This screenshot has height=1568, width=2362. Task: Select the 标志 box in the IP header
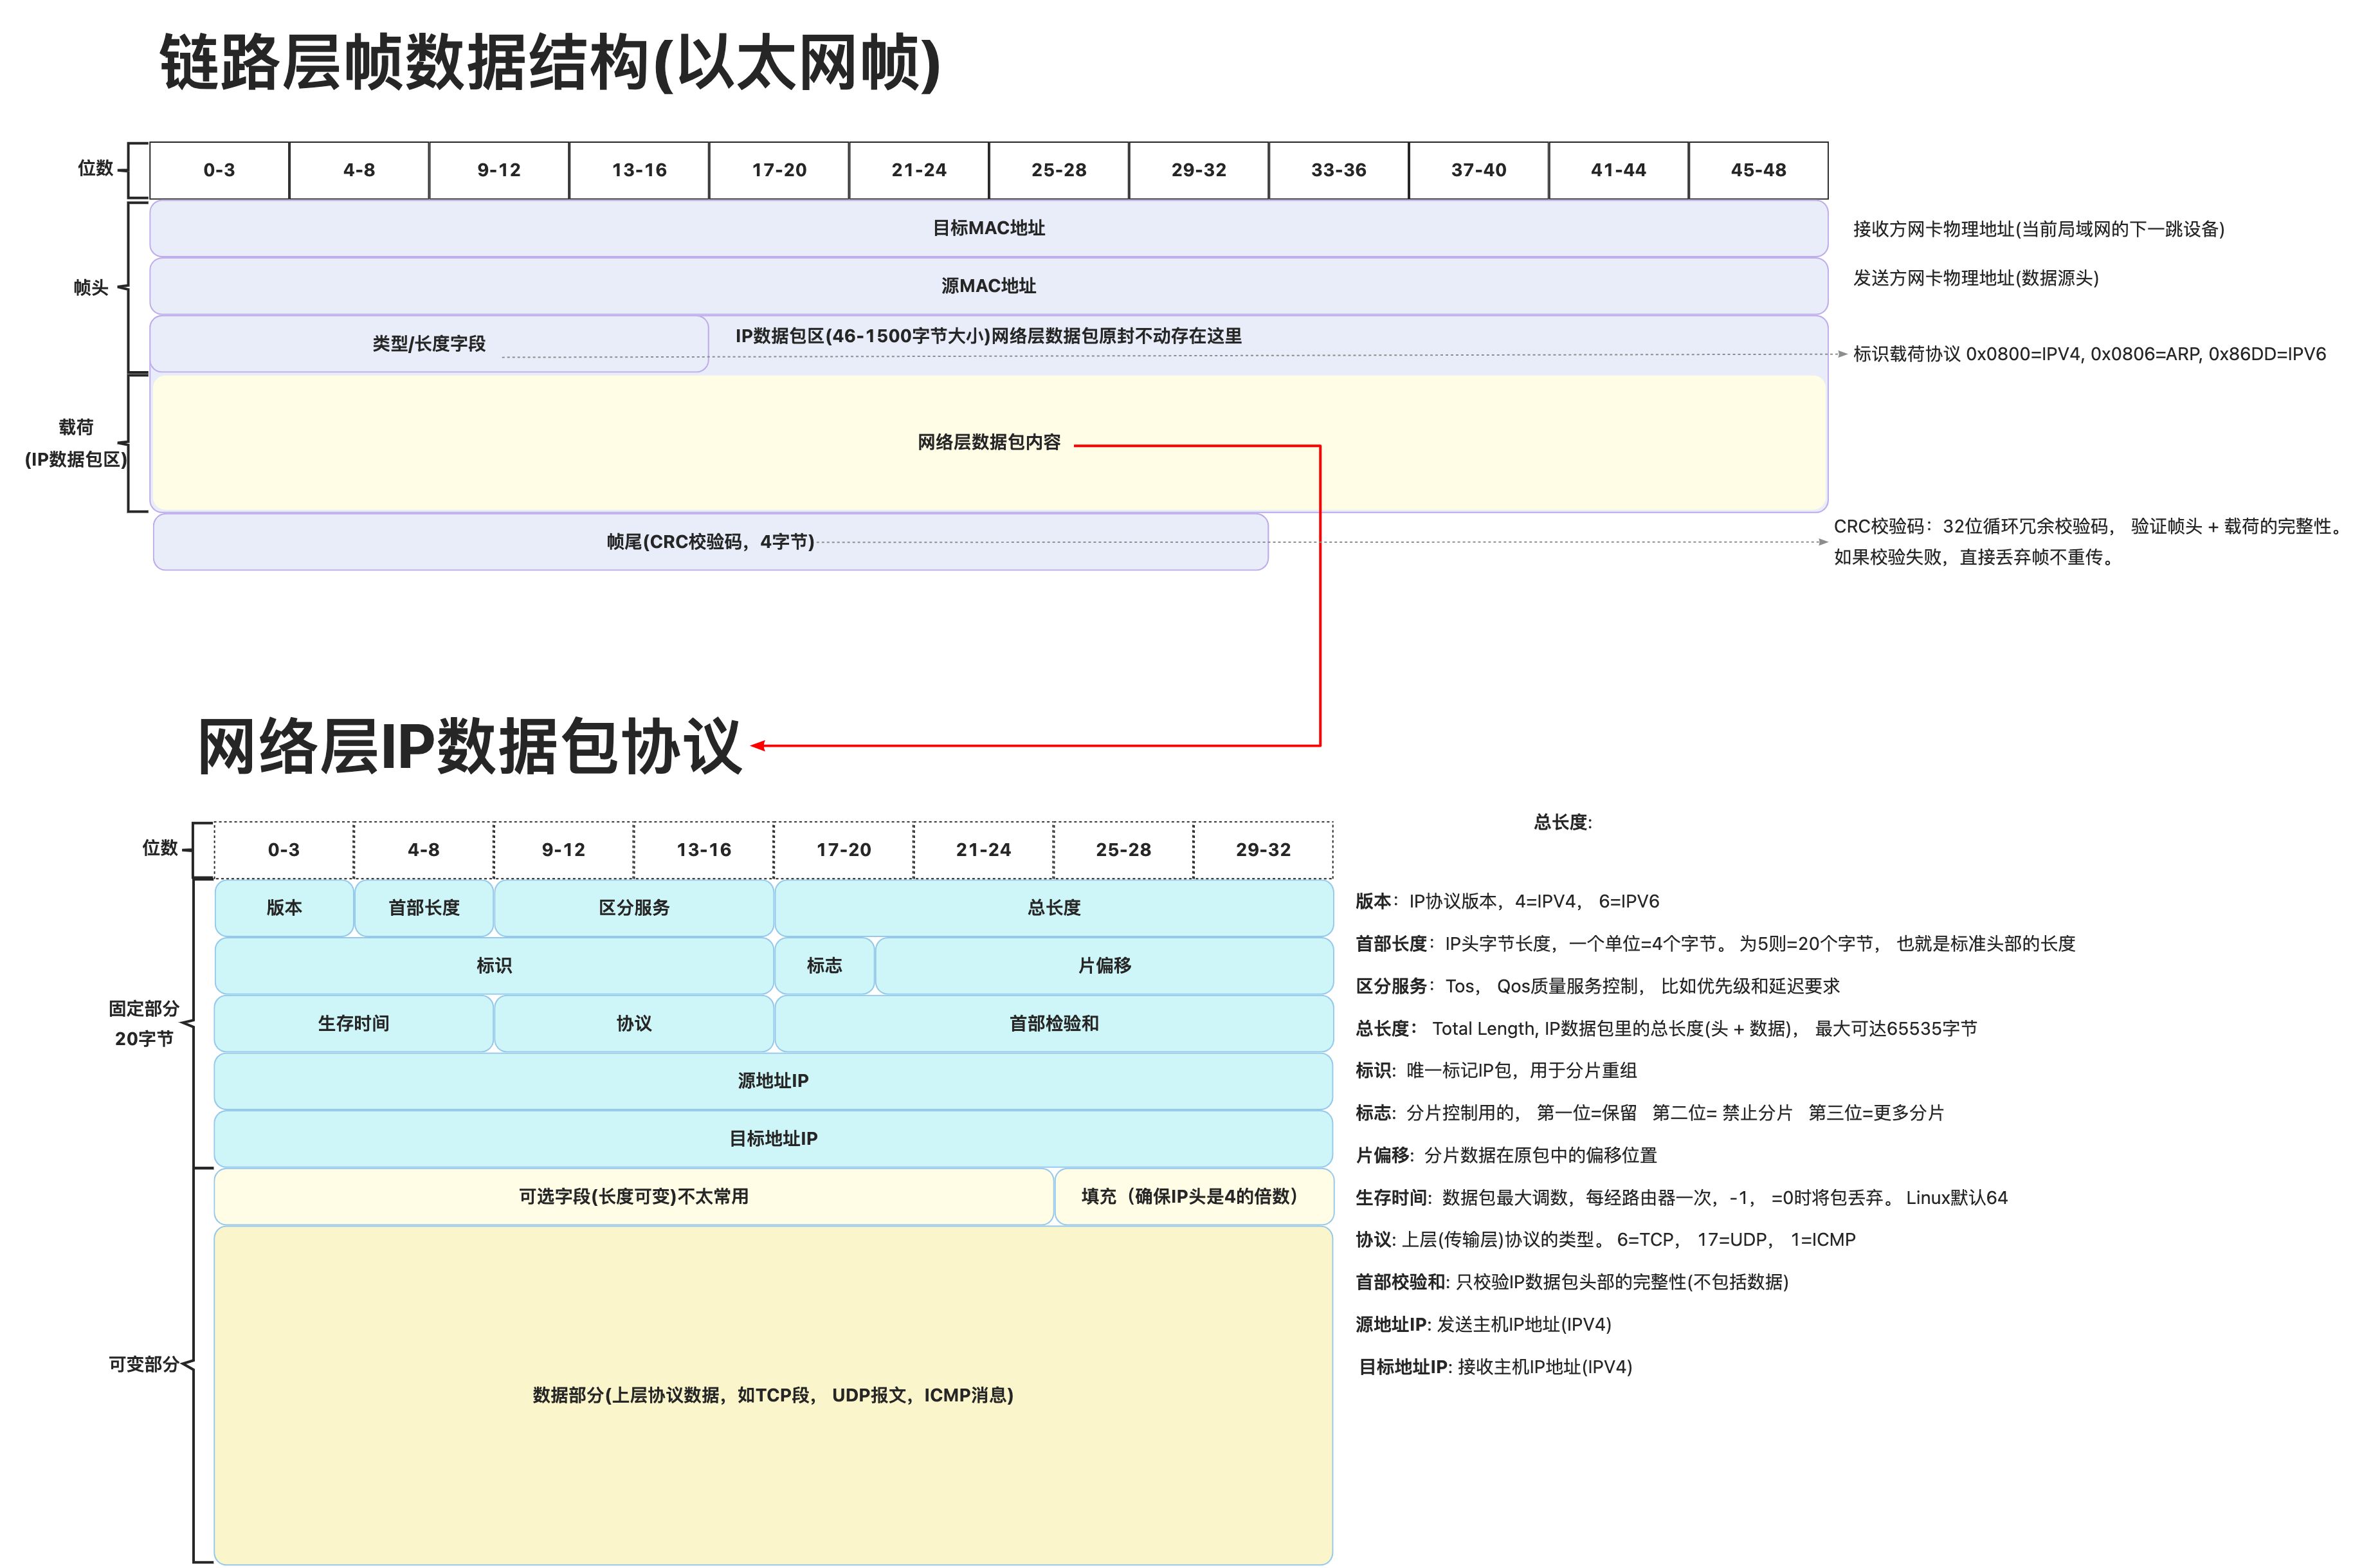(824, 966)
